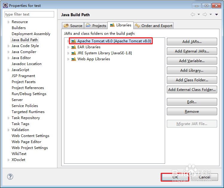This screenshot has width=224, height=188.
Task: Click the type filter text field
Action: tap(29, 14)
